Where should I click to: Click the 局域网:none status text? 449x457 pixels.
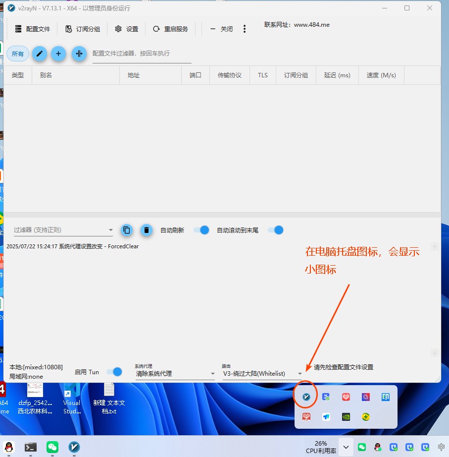click(26, 377)
